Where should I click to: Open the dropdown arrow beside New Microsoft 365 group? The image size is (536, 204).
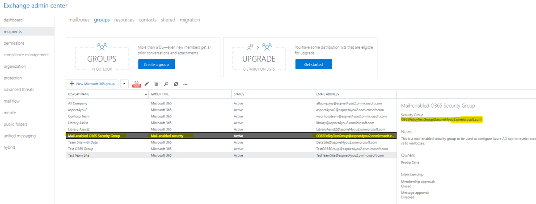pyautogui.click(x=125, y=83)
